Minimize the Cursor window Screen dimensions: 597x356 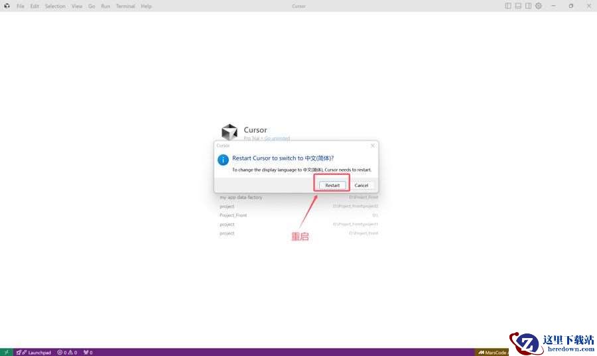coord(553,6)
